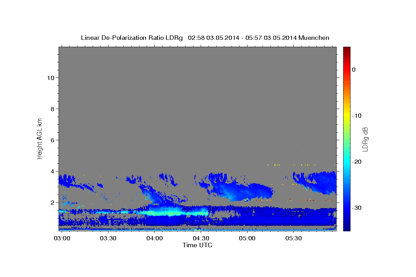Click the colorbar value '0'
Image resolution: width=416 pixels, height=277 pixels.
[354, 70]
